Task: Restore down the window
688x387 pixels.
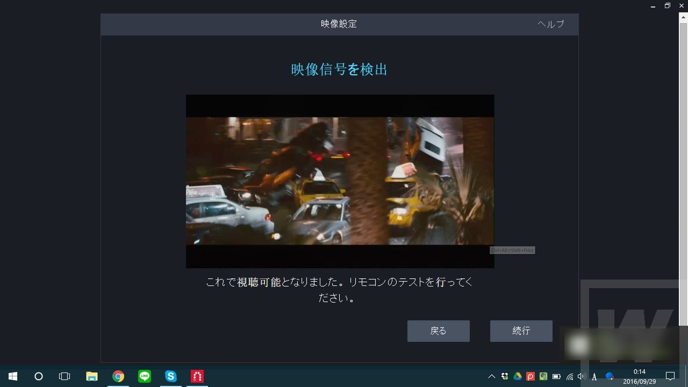Action: coord(668,5)
